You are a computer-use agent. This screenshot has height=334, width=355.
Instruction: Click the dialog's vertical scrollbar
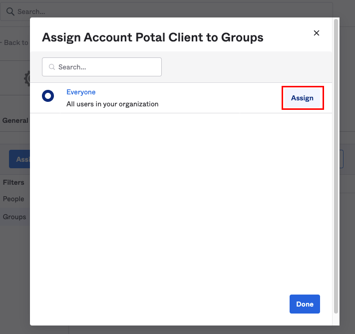[x=336, y=165]
